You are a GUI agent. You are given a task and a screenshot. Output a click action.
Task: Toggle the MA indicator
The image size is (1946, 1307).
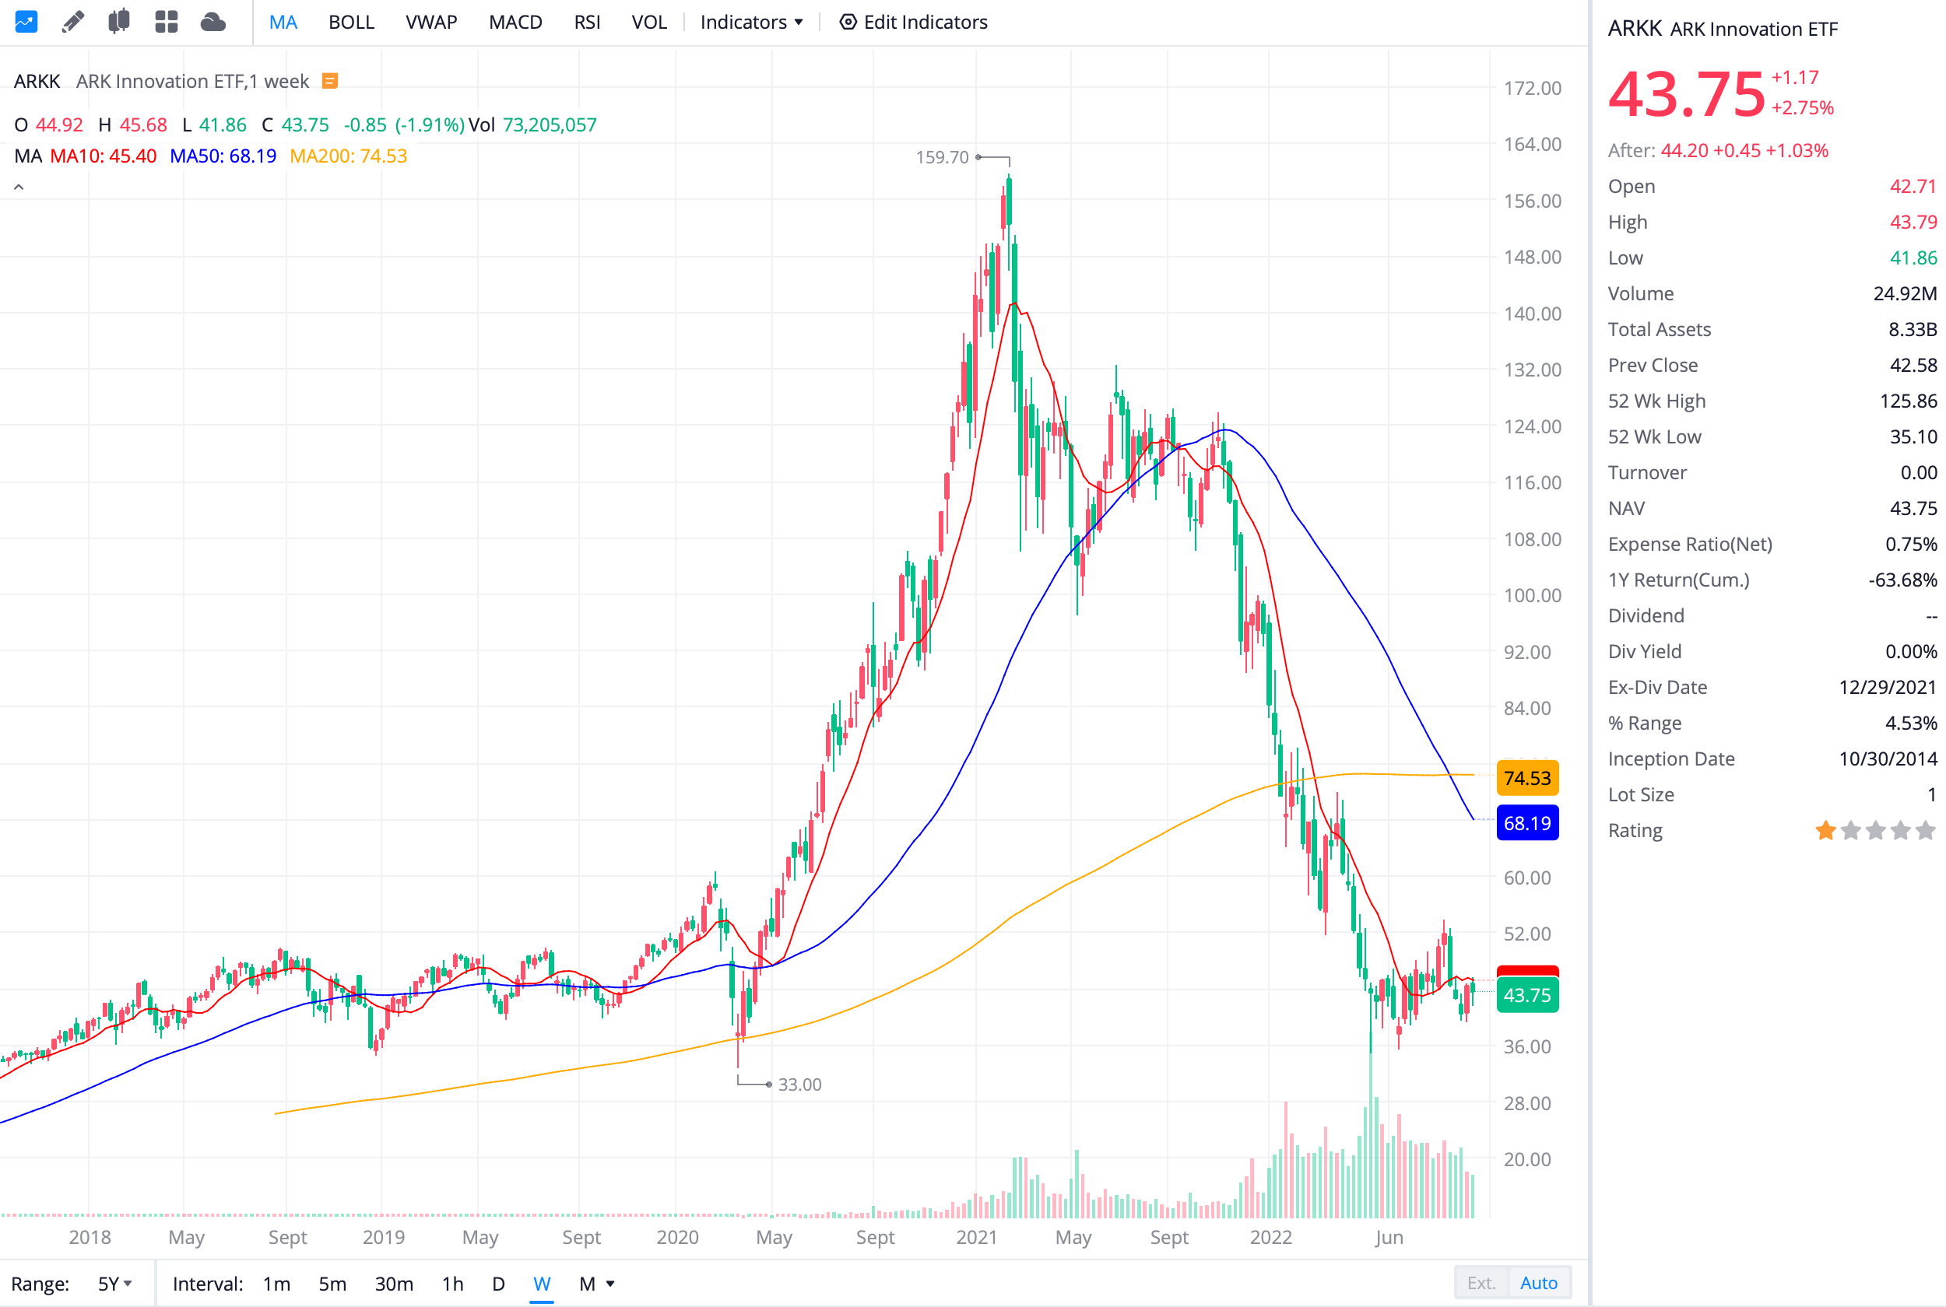[x=283, y=23]
